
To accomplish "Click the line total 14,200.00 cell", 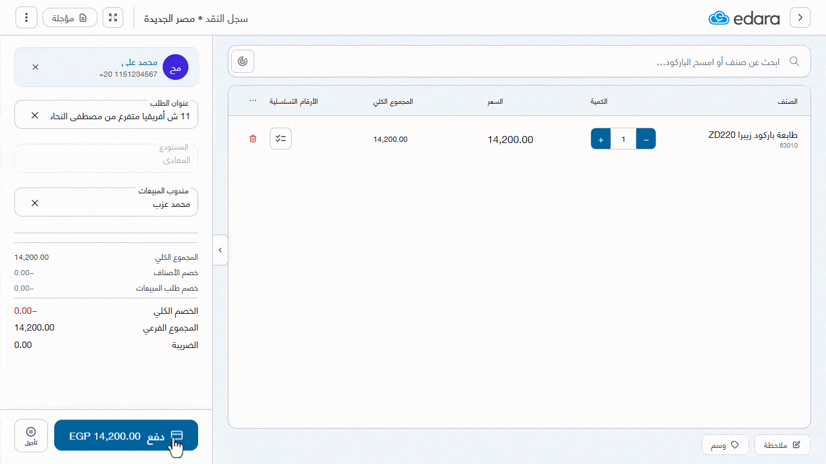I will pyautogui.click(x=390, y=139).
